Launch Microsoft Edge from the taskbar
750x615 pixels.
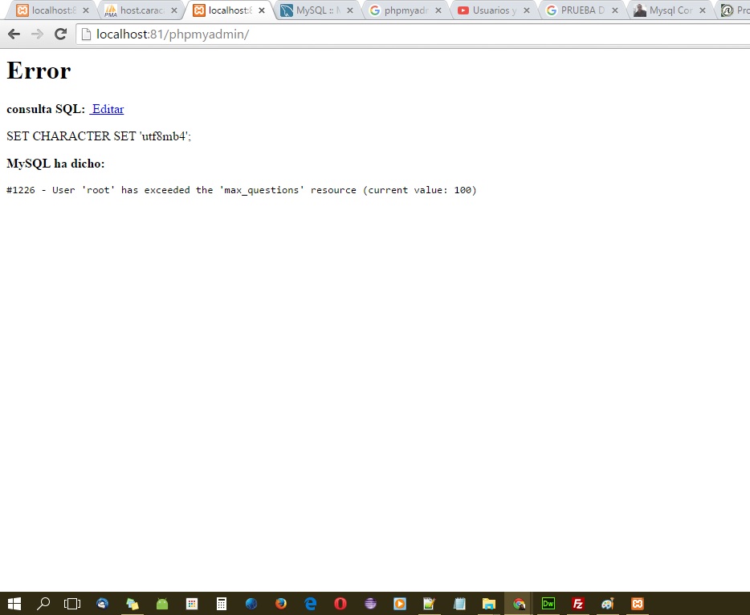(311, 604)
